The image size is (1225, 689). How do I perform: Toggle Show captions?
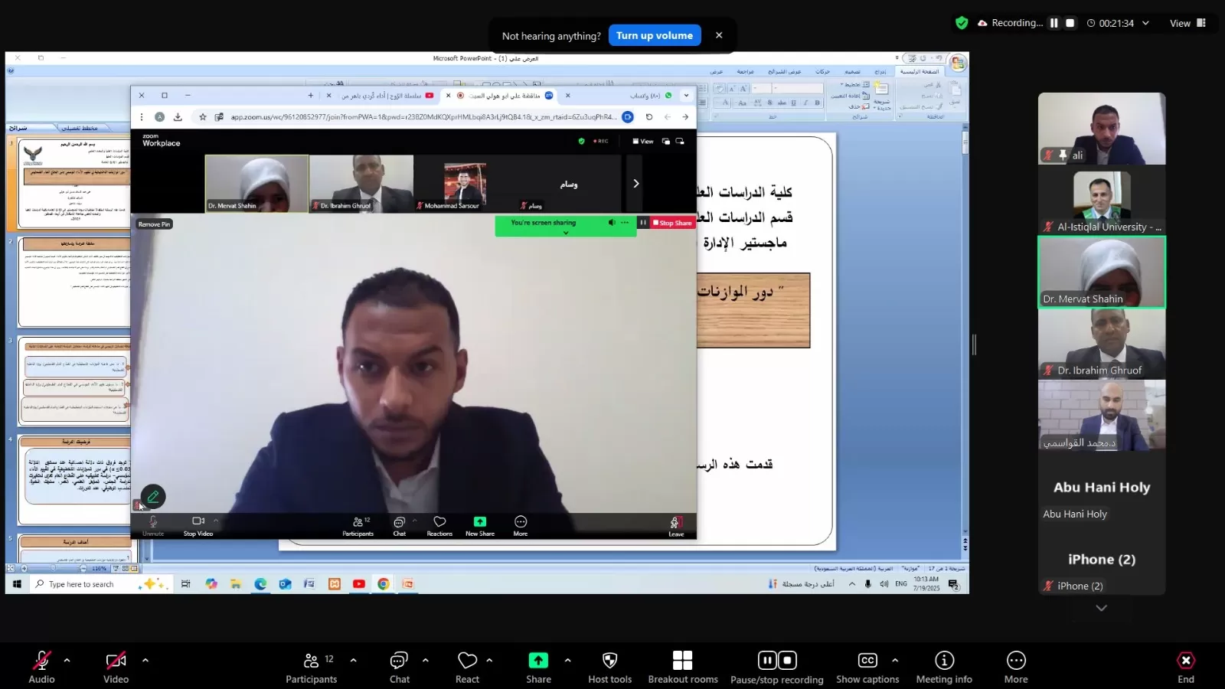867,667
